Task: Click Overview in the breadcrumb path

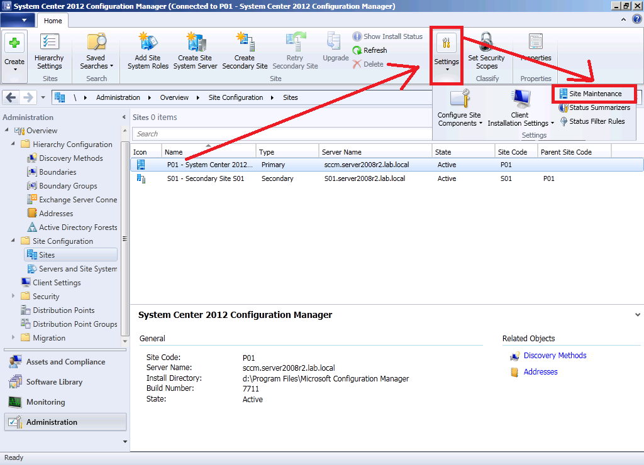Action: (174, 97)
